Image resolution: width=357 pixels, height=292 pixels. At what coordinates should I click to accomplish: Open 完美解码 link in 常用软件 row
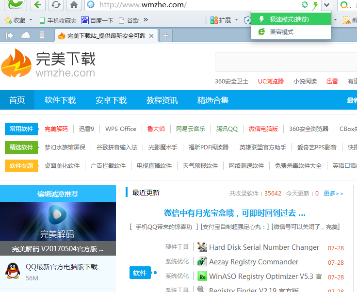(x=56, y=129)
